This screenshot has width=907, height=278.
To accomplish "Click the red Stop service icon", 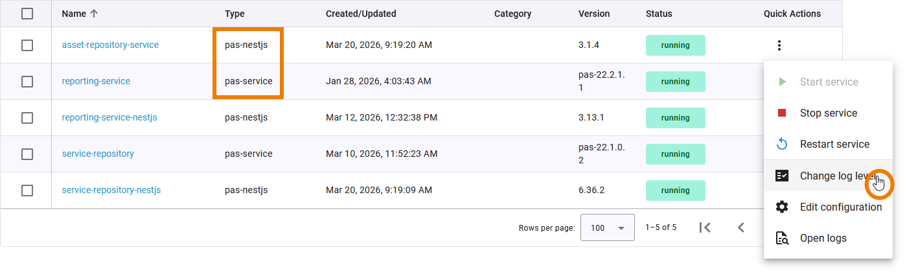I will coord(782,113).
